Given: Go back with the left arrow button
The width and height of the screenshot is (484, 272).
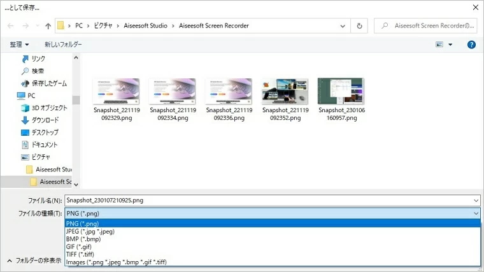Looking at the screenshot, I should point(10,26).
